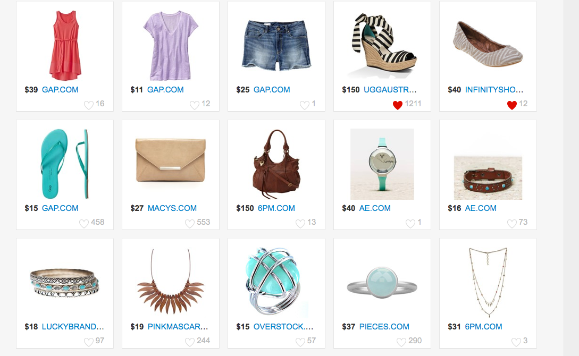Unlike the $40 Infinityshoes flat
Screen dimensions: 579x356
pyautogui.click(x=512, y=105)
